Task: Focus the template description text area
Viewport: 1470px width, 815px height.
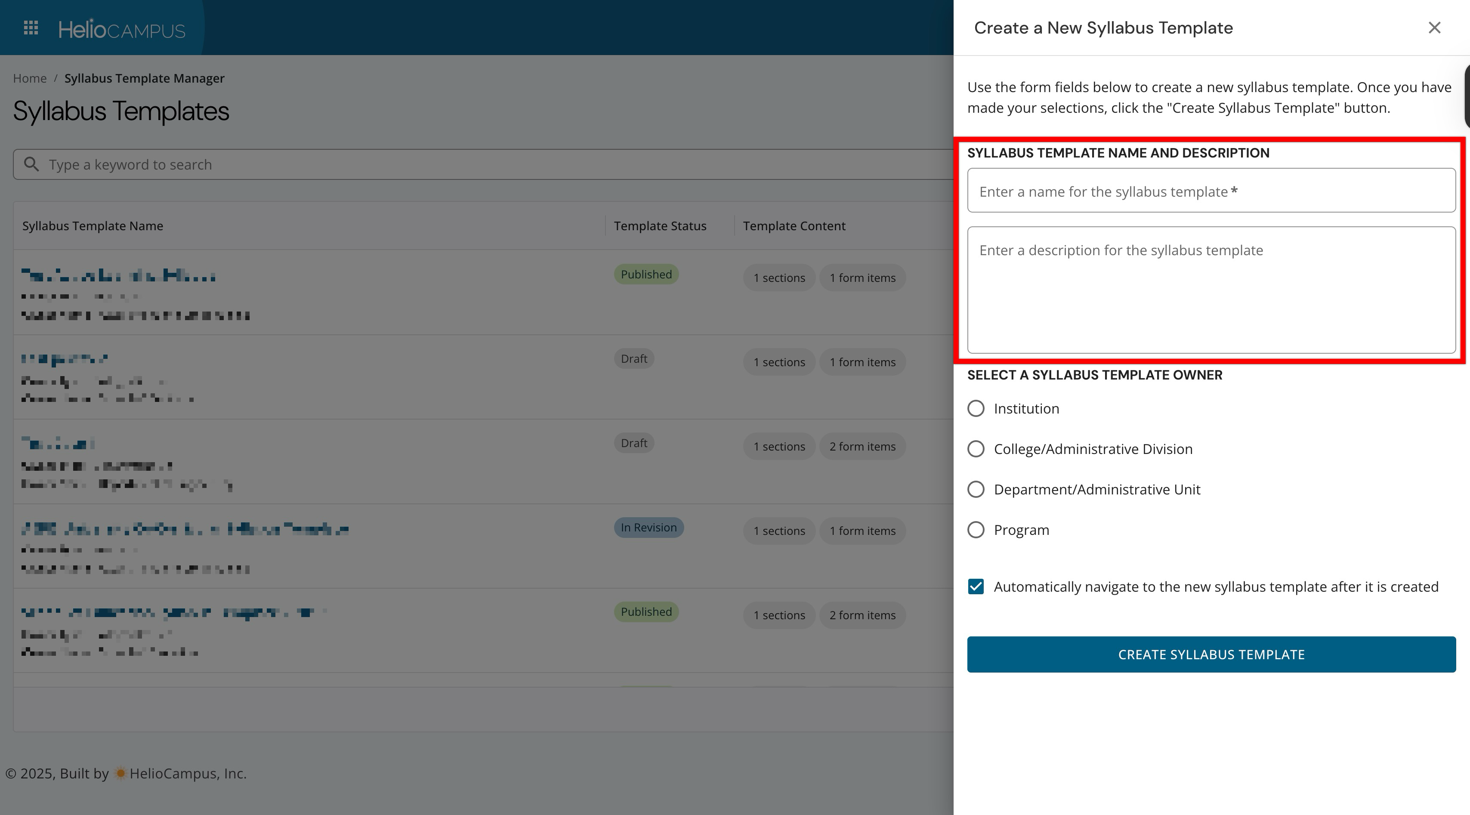Action: click(x=1211, y=290)
